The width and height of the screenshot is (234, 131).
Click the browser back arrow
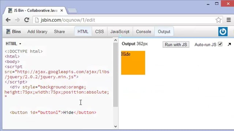click(x=8, y=20)
